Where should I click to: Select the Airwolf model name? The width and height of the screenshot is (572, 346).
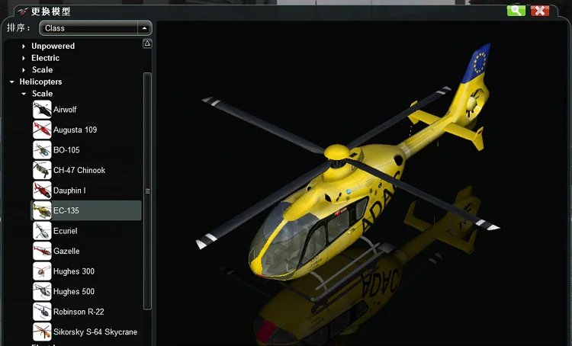tap(65, 110)
